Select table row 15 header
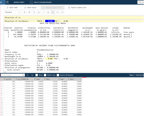The image size is (144, 116). pos(2,115)
